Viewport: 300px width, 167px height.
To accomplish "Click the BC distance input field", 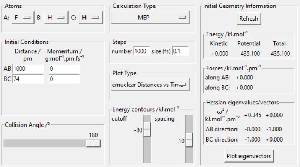I will 28,79.
